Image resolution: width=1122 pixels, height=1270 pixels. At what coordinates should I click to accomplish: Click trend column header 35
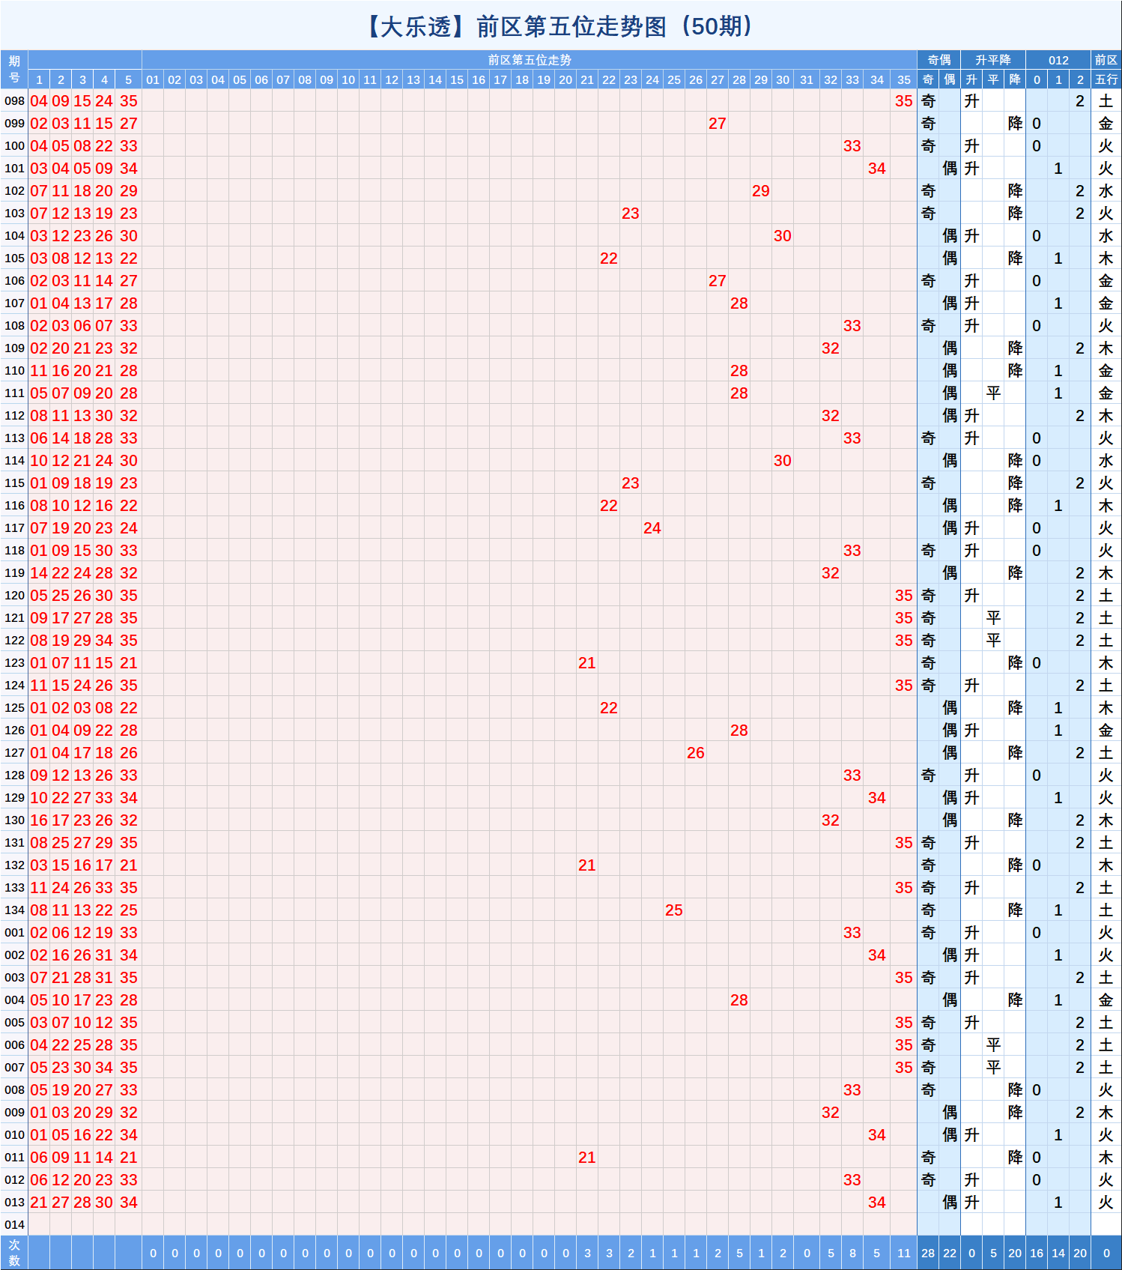click(904, 79)
